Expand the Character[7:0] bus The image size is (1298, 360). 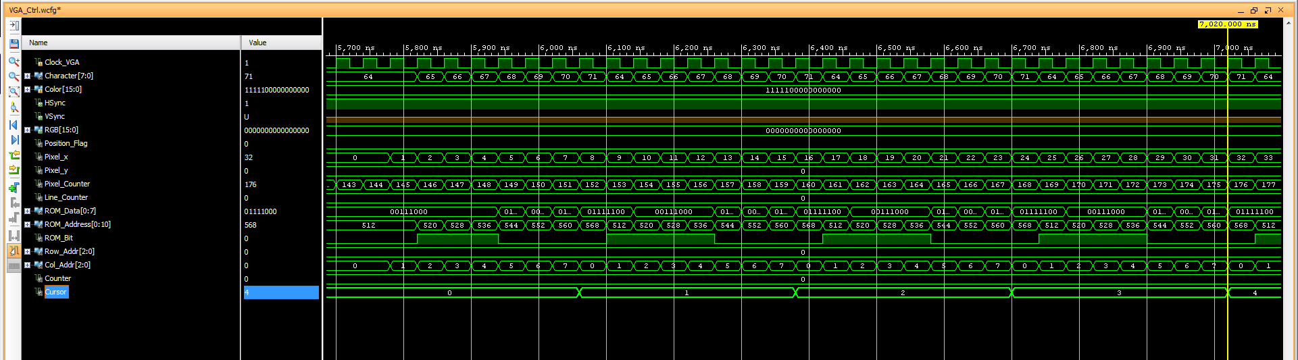27,76
